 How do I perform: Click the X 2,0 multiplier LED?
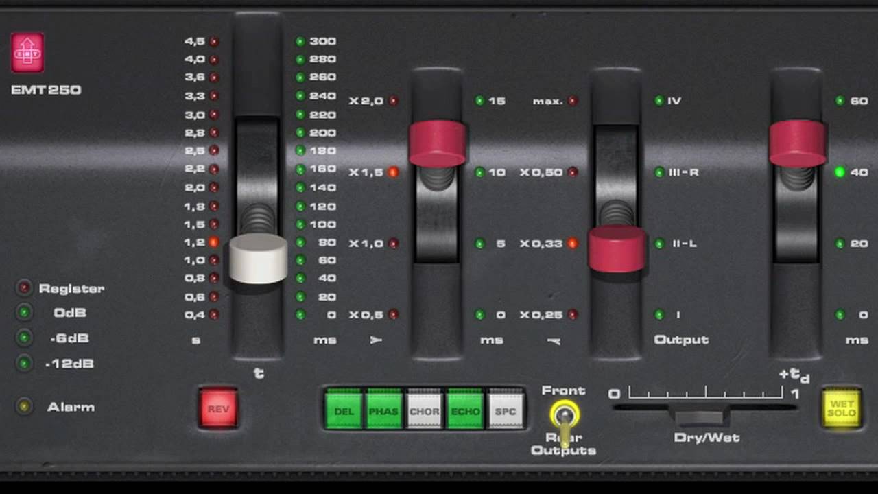point(394,101)
